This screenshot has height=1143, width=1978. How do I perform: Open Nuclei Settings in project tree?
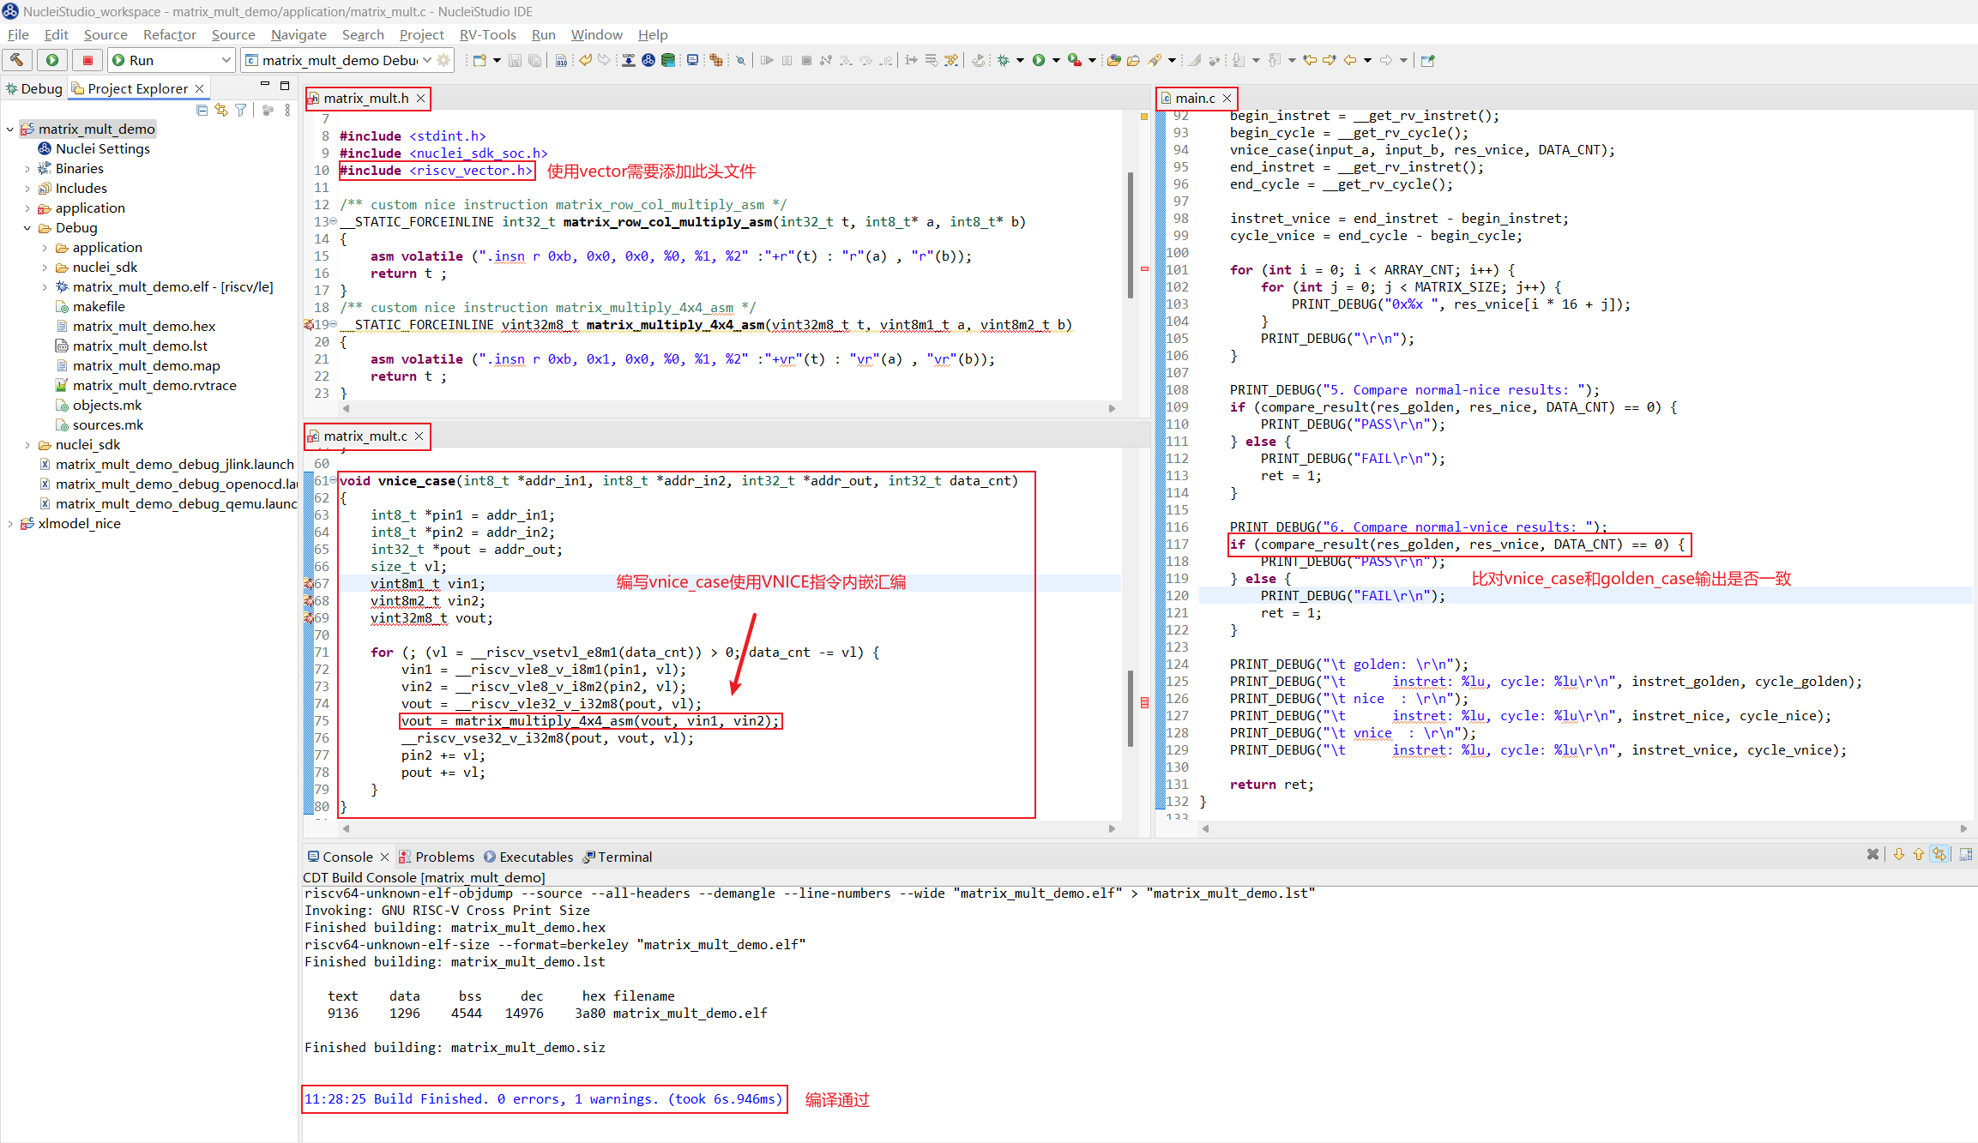(94, 149)
